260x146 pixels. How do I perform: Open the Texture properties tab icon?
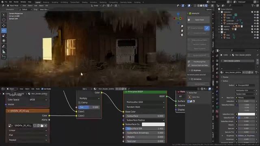217,116
